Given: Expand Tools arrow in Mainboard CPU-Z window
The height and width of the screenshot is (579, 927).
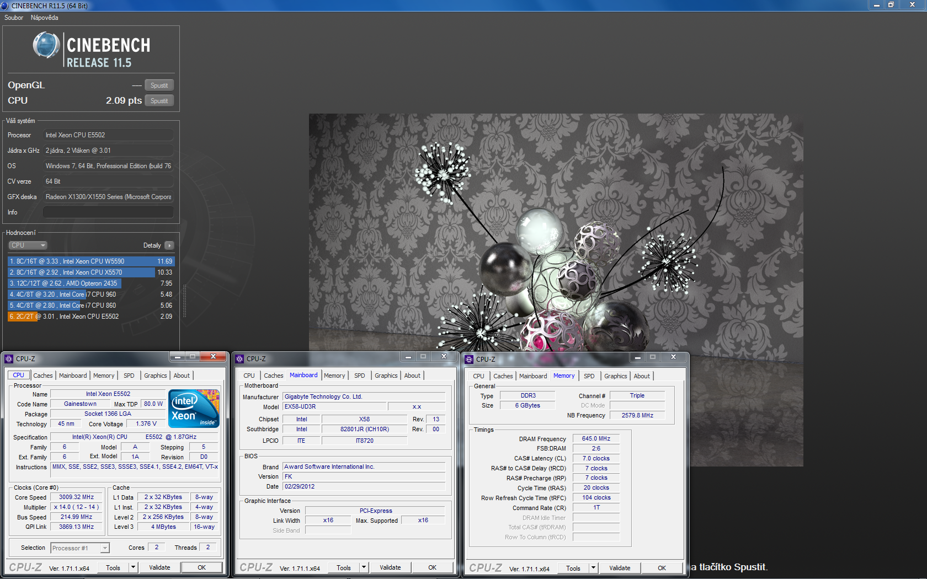Looking at the screenshot, I should click(364, 567).
